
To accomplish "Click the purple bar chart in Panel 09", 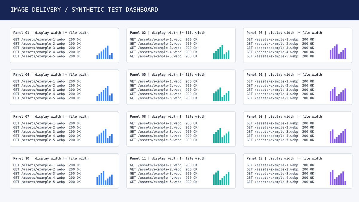I will pos(338,136).
